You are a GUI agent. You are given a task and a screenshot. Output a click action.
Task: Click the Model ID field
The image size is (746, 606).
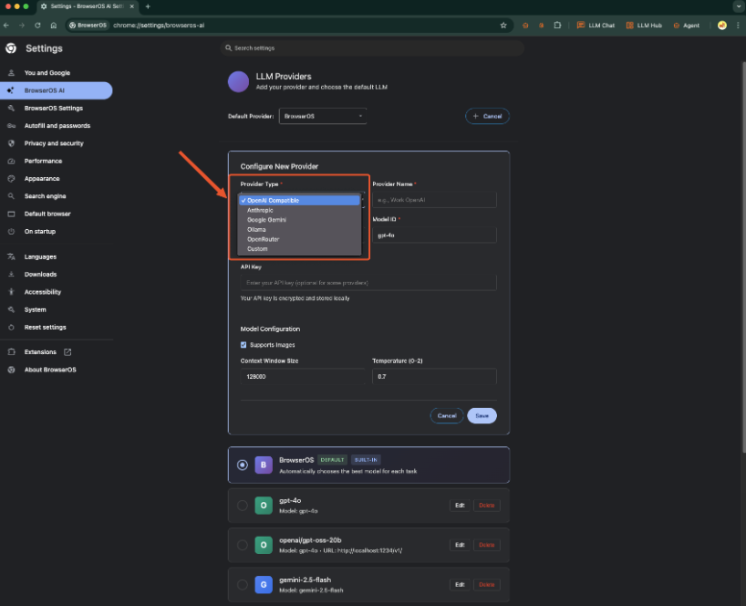click(x=434, y=235)
